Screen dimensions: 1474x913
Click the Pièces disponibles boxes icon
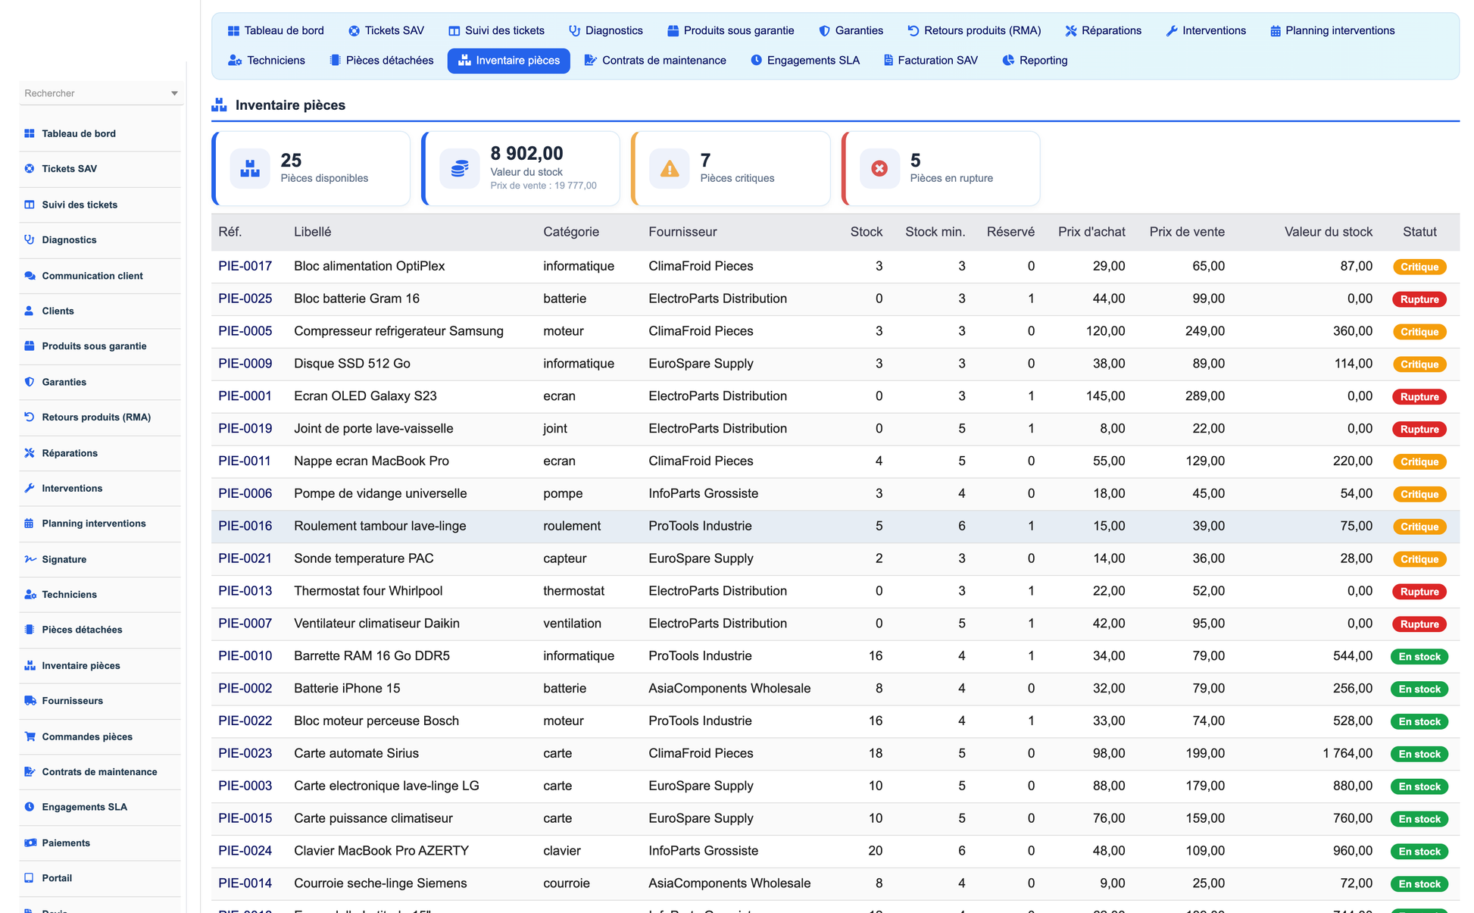(250, 168)
